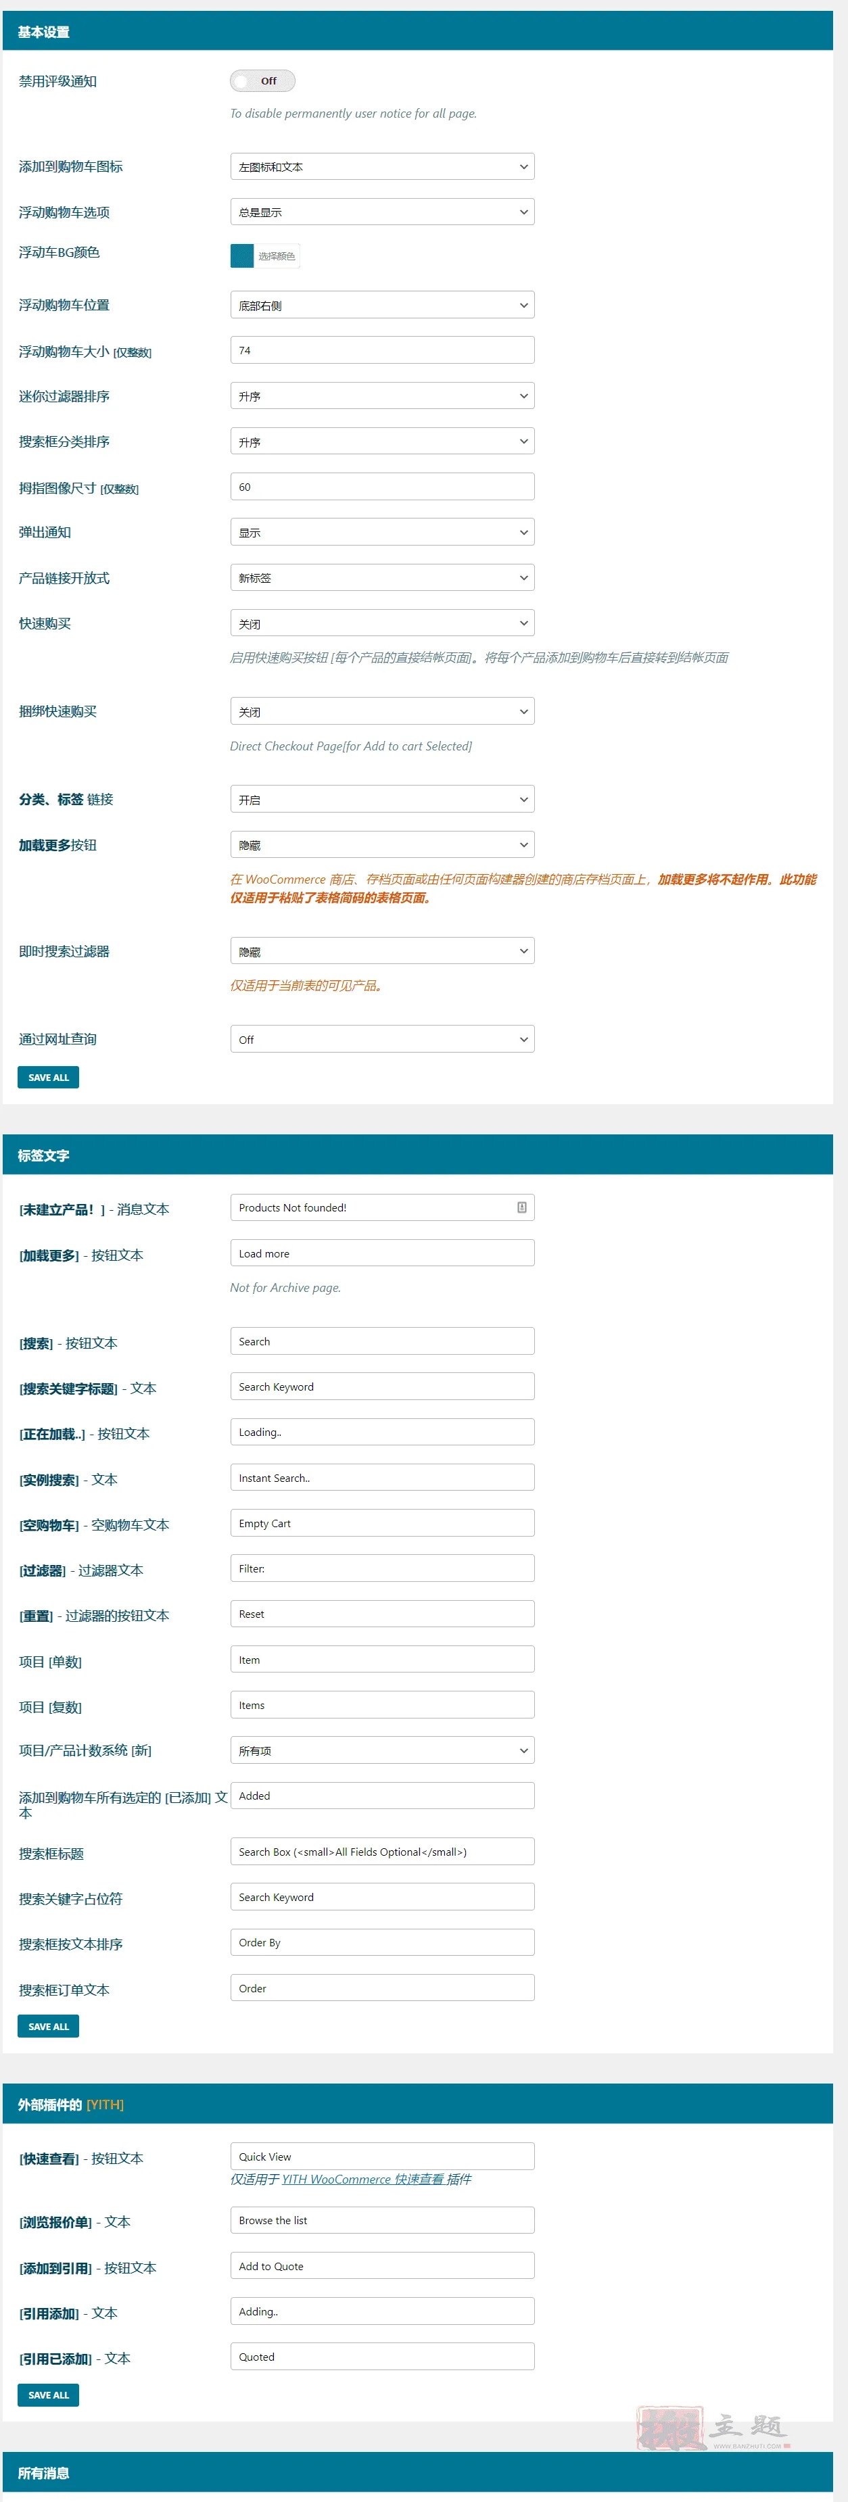
Task: Open the 浮动购物车选项 dropdown
Action: pyautogui.click(x=382, y=212)
